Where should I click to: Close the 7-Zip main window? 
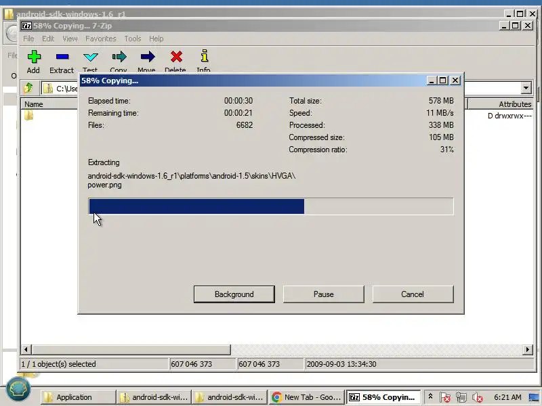coord(528,26)
